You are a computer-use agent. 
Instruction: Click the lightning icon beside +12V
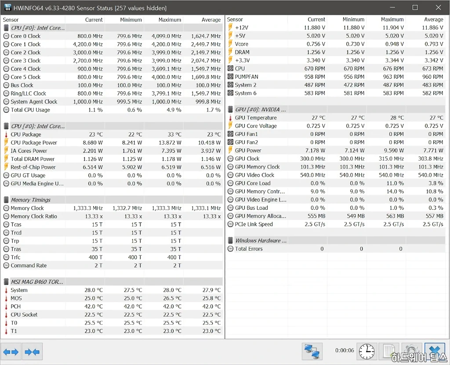tap(230, 28)
